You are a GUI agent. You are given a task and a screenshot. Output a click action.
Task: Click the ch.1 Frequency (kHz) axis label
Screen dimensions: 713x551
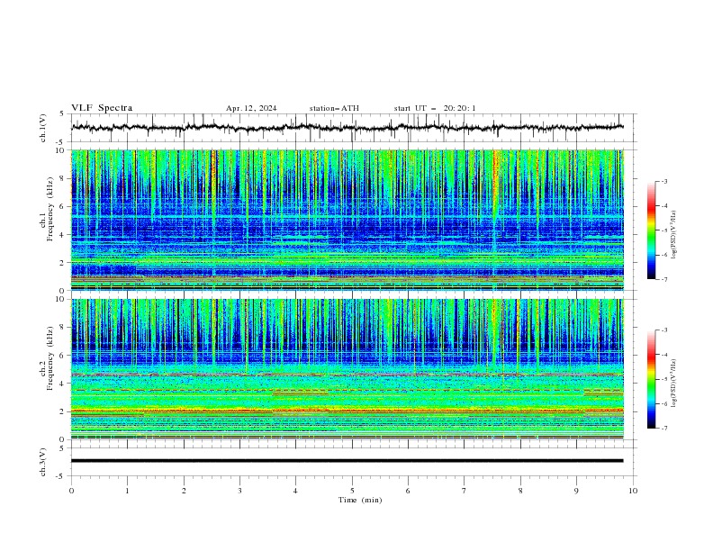click(x=47, y=207)
